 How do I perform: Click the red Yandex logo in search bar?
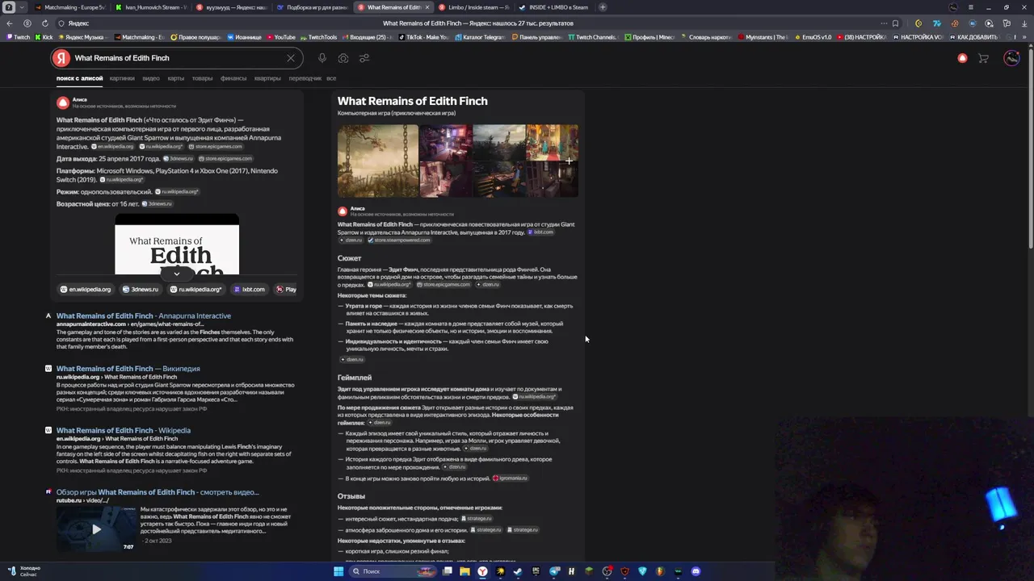coord(61,58)
